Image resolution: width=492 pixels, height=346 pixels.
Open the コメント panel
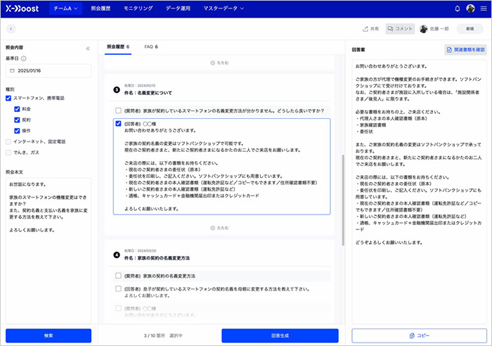point(400,29)
